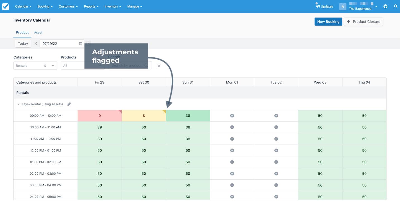Click Tue 02 unavailable icon at 01:00 PM
This screenshot has width=400, height=212.
(x=276, y=162)
